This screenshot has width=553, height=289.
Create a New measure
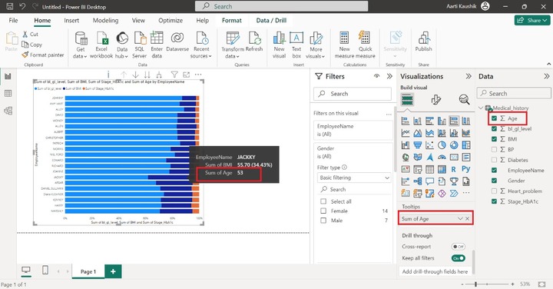pyautogui.click(x=344, y=45)
